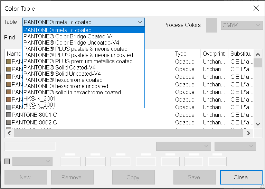The image size is (265, 189).
Task: Choose PANTONE® Color Bridge Uncoated-V4
Action: pyautogui.click(x=84, y=42)
